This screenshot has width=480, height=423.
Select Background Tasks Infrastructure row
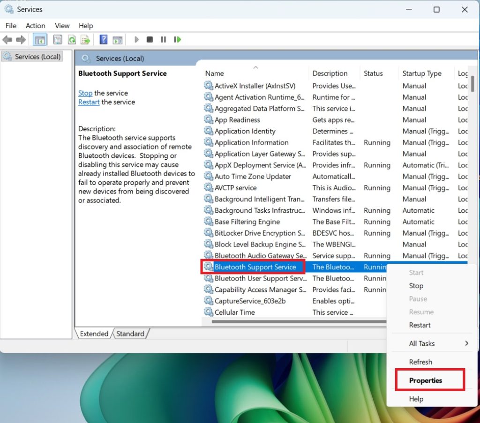point(335,210)
